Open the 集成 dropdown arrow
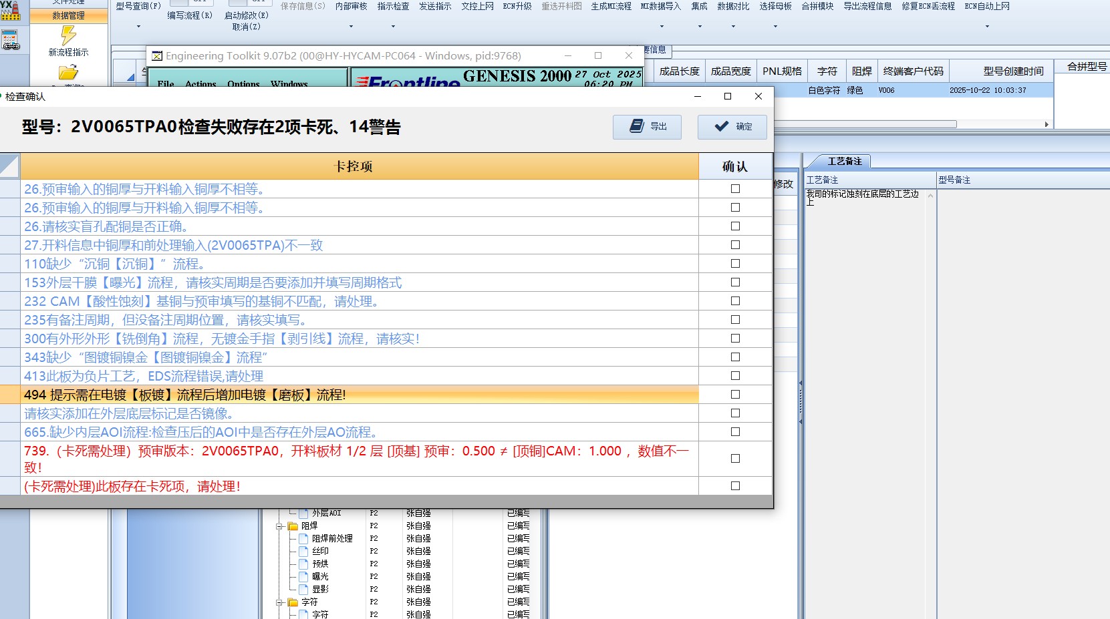 (x=700, y=27)
